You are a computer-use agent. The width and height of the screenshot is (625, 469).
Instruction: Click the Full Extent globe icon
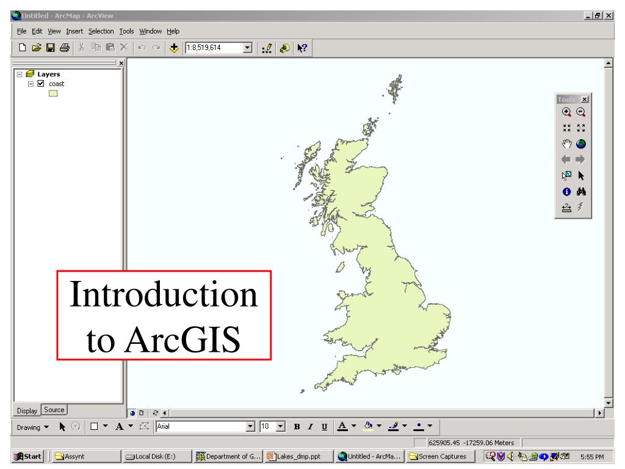(580, 144)
